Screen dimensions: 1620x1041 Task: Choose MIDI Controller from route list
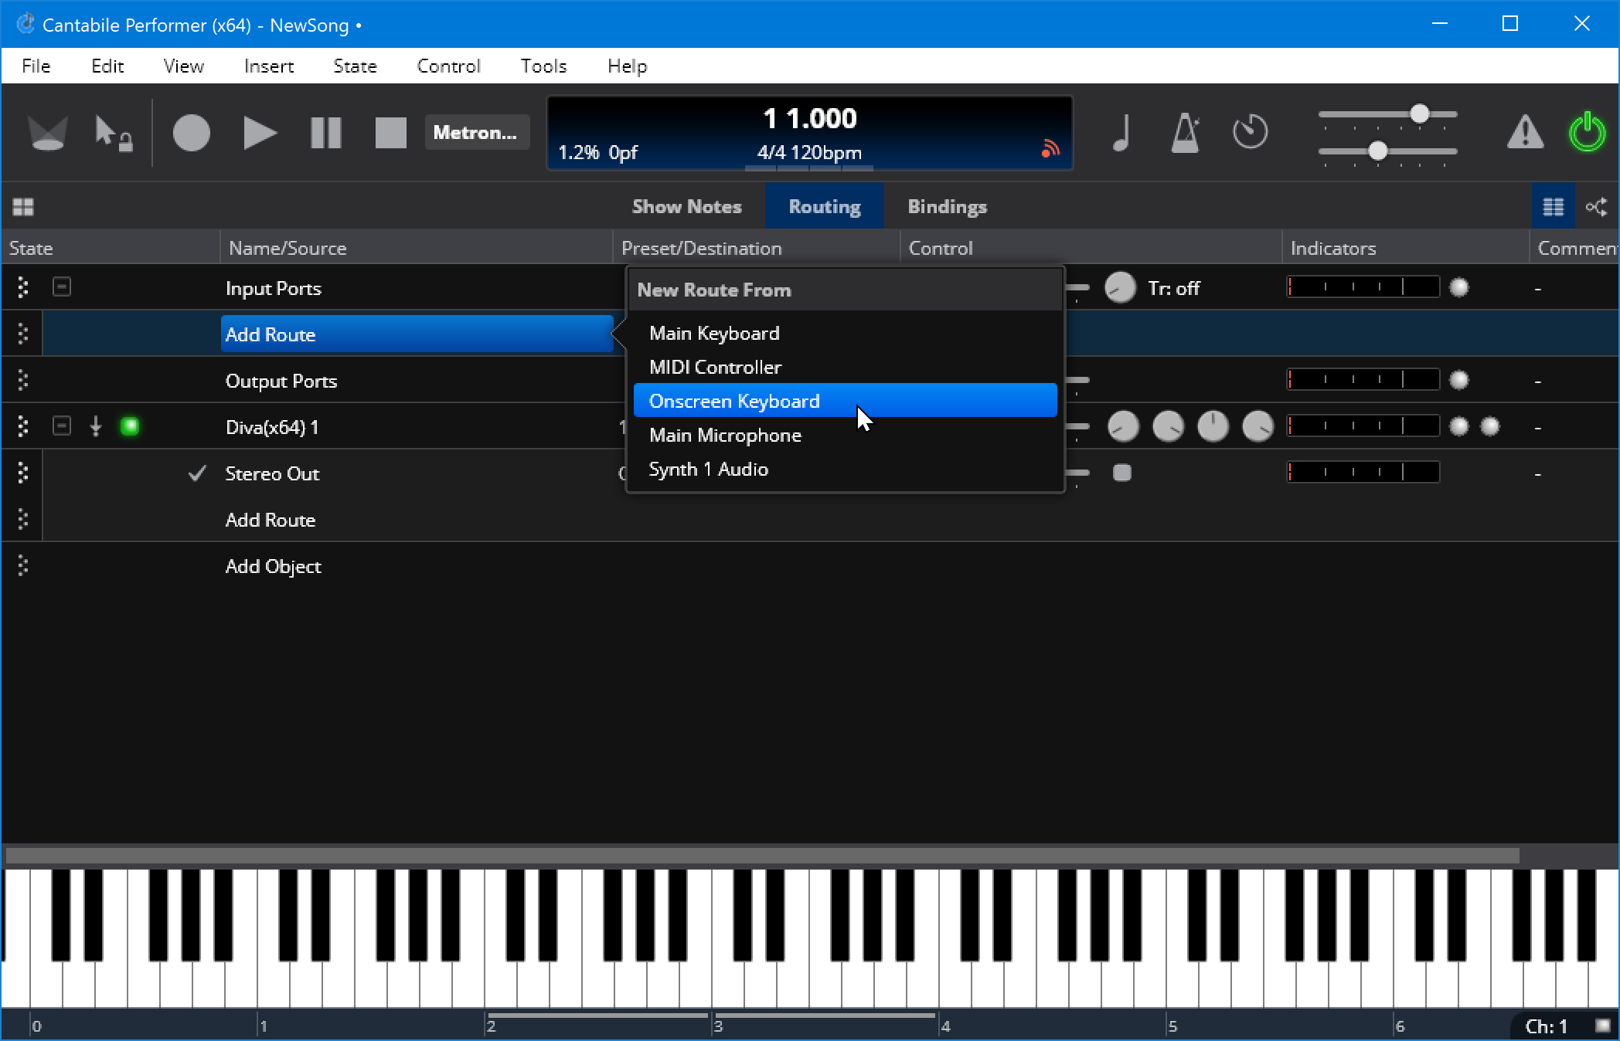click(x=845, y=367)
